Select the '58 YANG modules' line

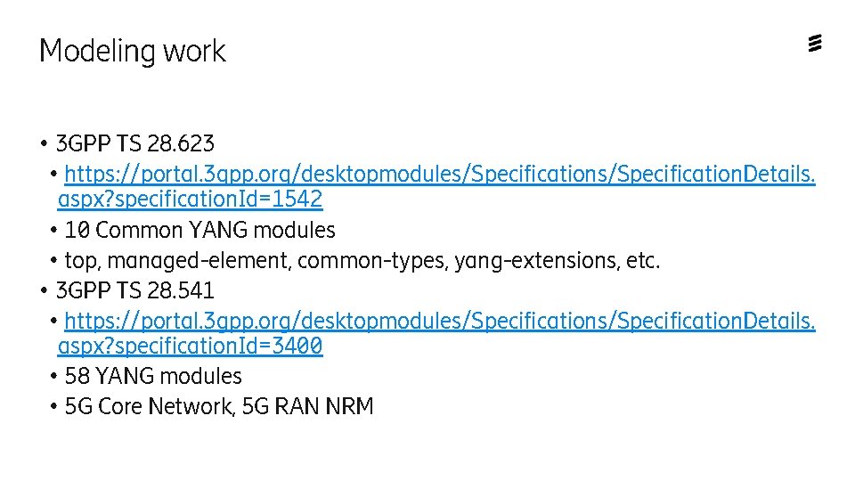pos(153,376)
